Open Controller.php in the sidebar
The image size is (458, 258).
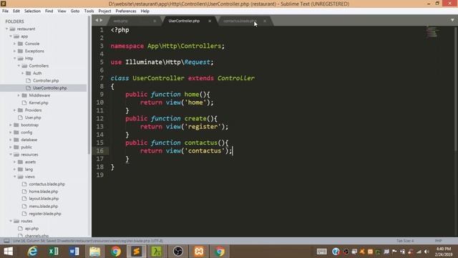46,80
